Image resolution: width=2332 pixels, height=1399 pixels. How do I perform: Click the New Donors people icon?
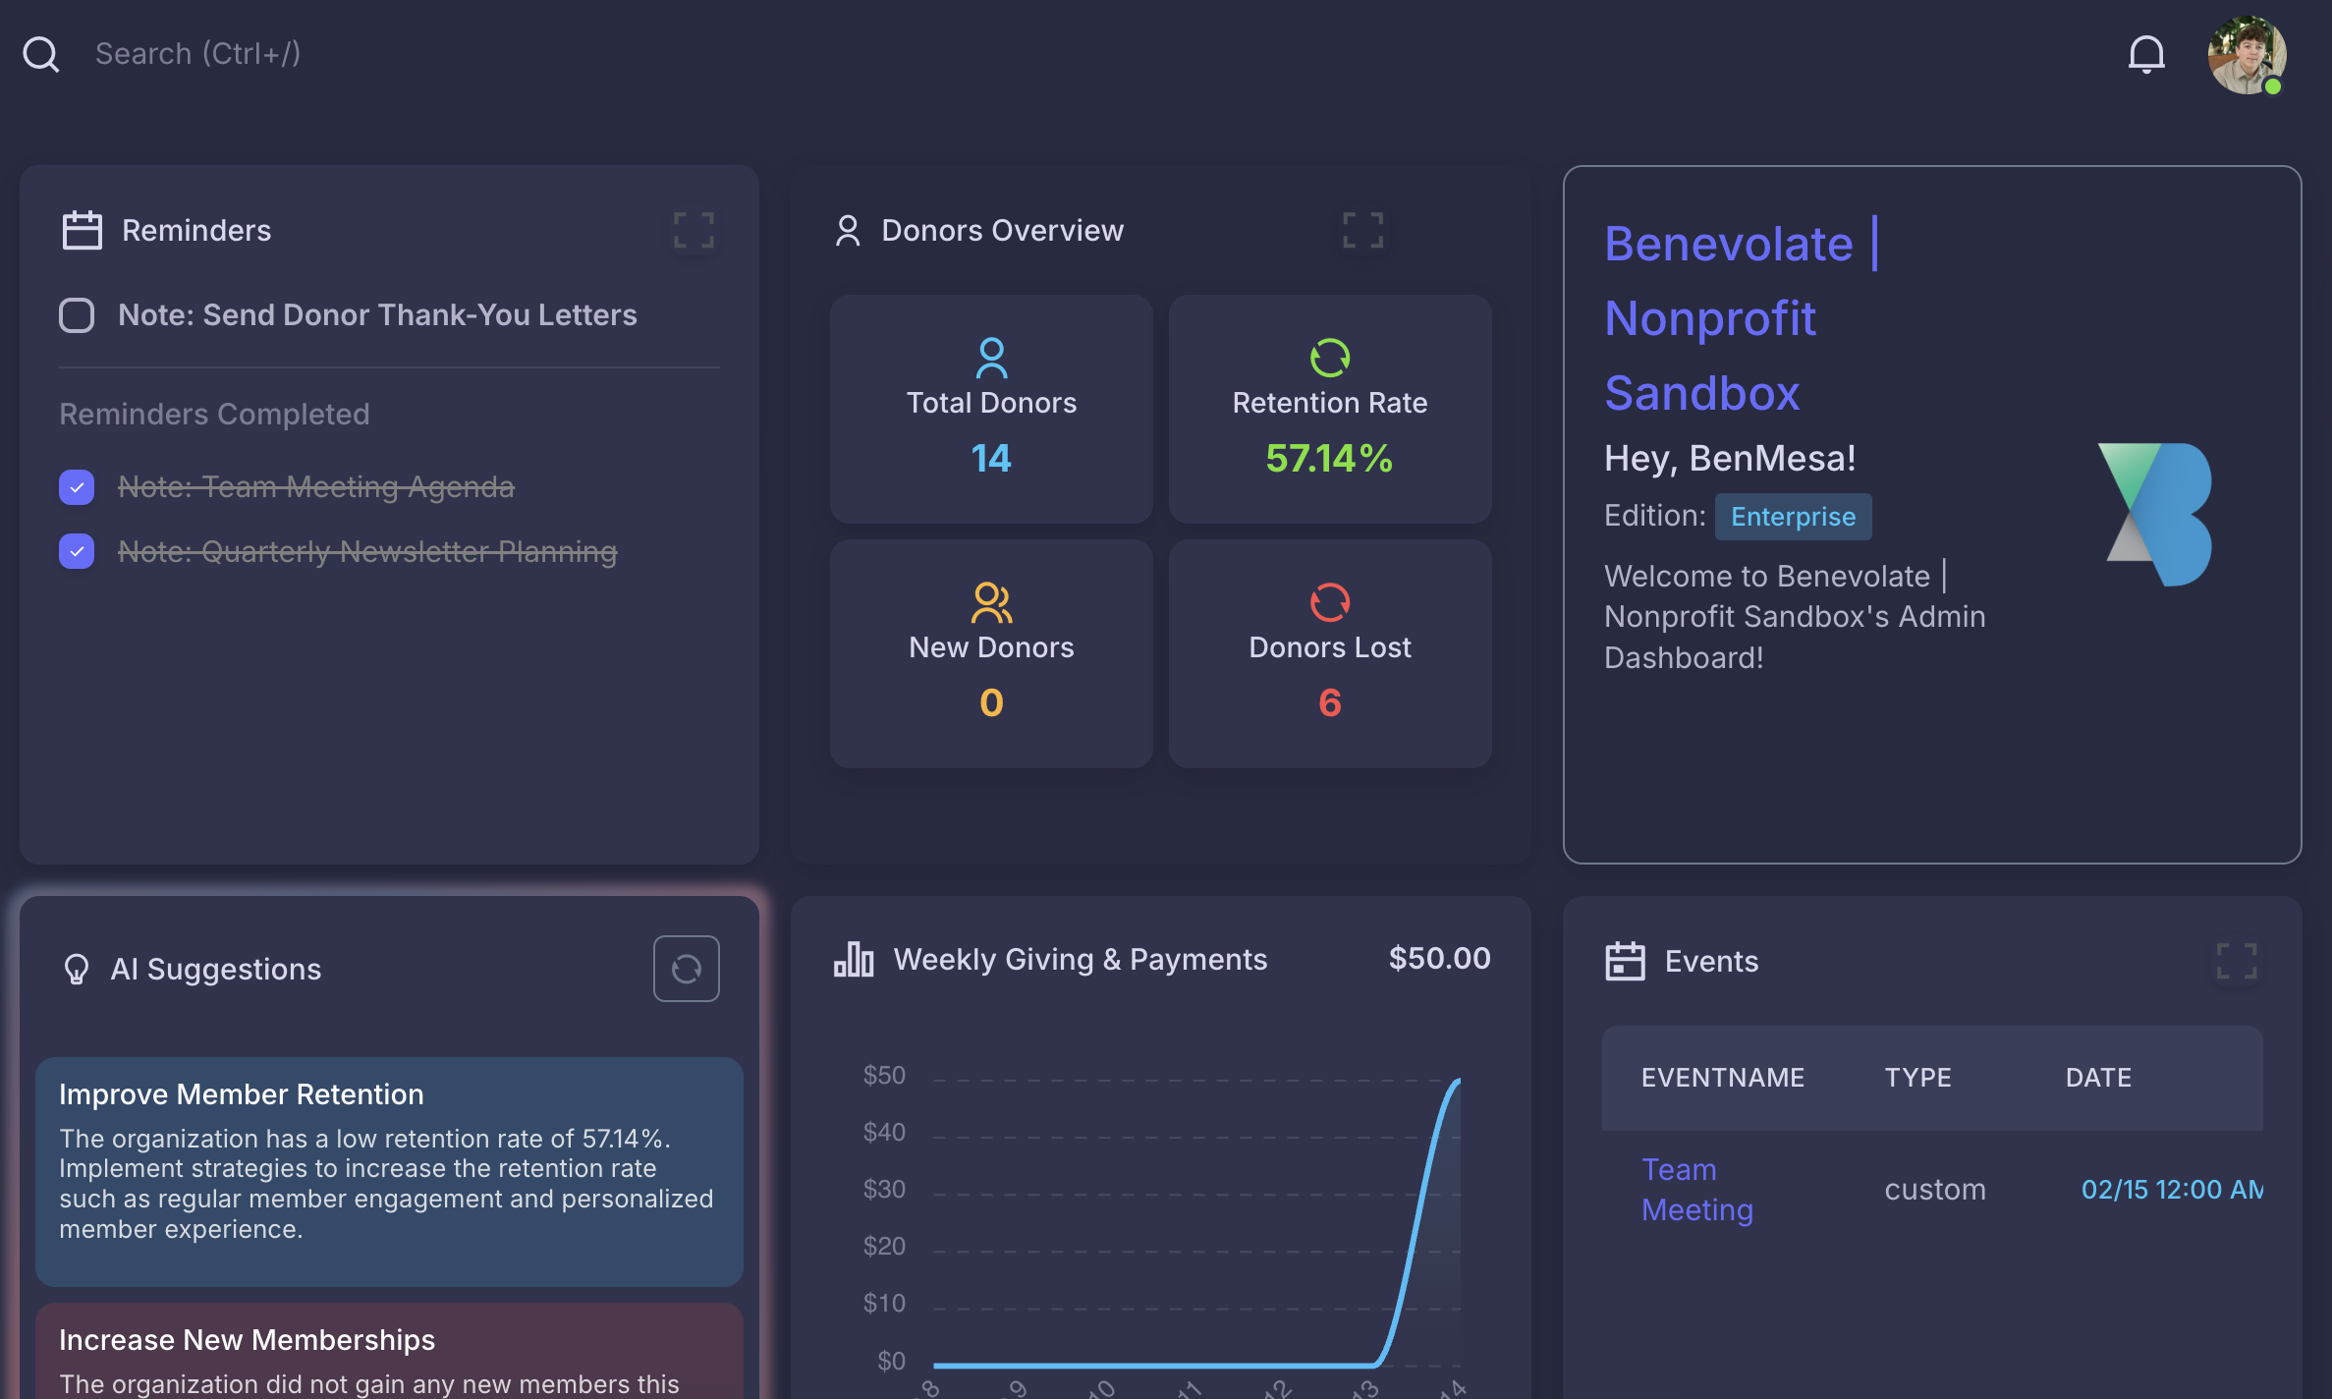click(991, 602)
